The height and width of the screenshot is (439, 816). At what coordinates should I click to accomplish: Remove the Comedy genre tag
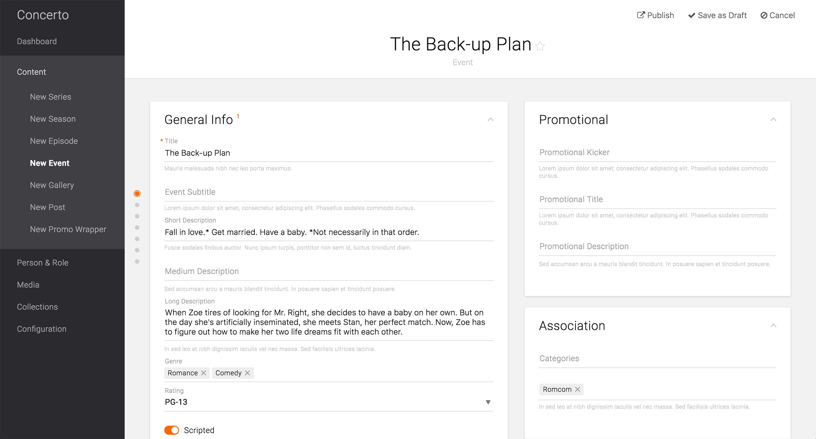click(247, 373)
